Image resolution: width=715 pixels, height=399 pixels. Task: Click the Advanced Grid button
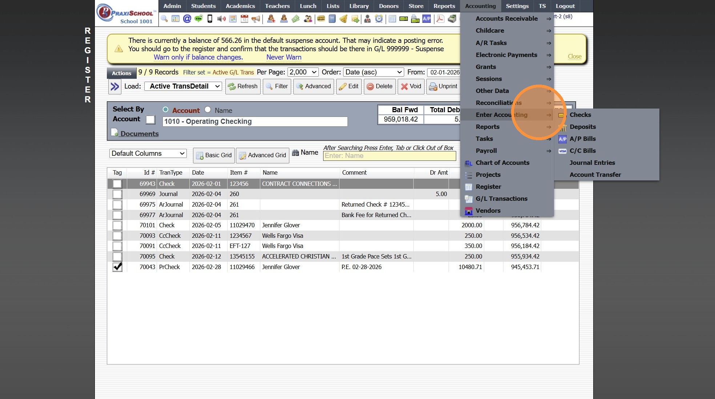click(262, 155)
